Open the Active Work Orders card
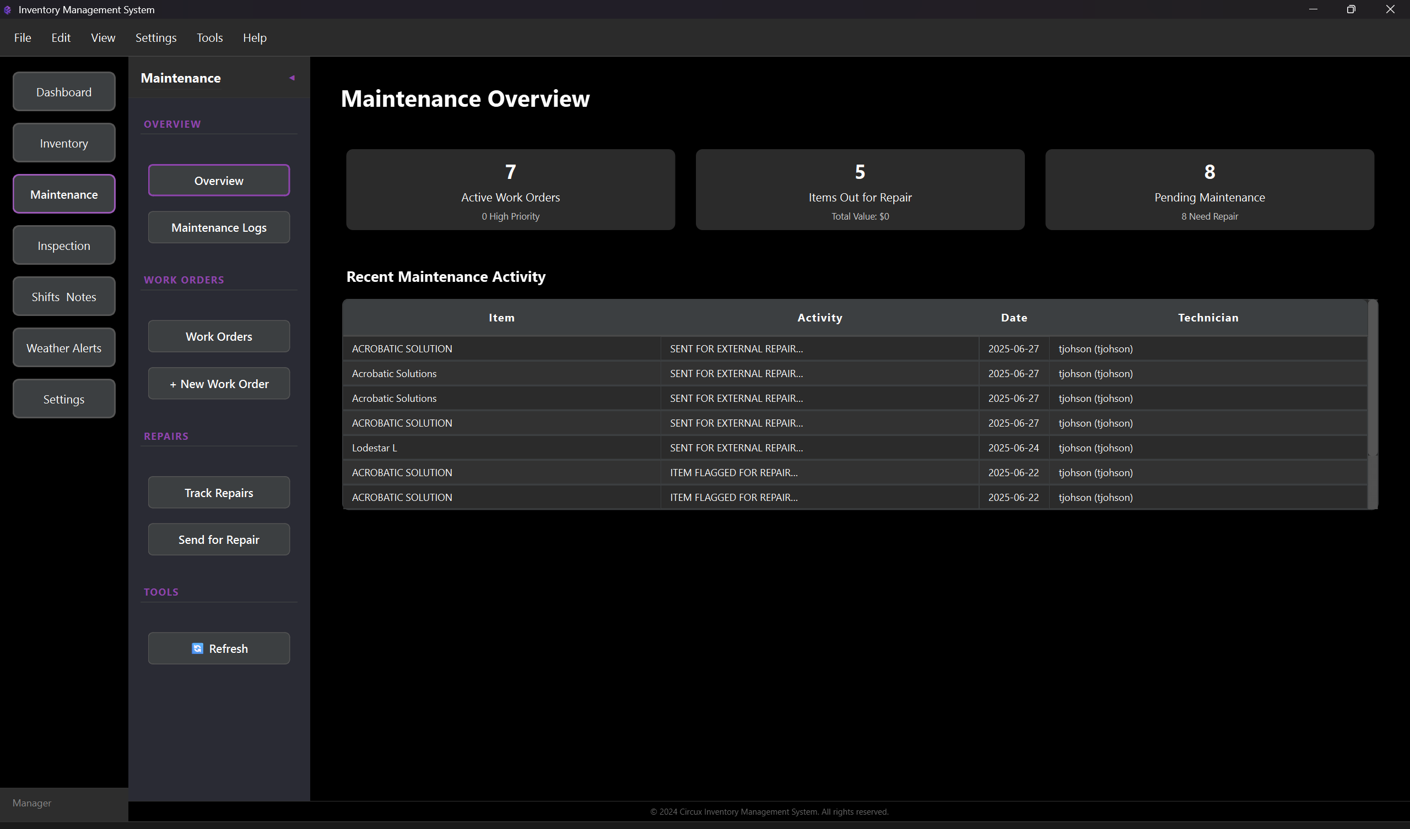Viewport: 1410px width, 829px height. point(510,189)
